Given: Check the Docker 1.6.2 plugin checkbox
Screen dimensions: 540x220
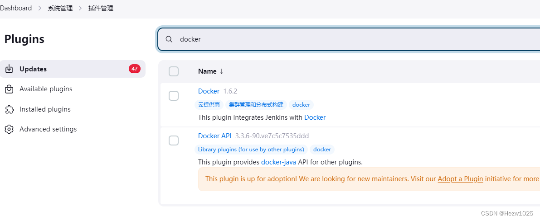Looking at the screenshot, I should coord(174,96).
